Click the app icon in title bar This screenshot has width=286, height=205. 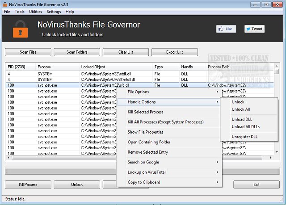click(4, 4)
